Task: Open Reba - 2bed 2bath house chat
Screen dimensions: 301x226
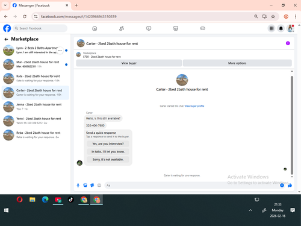Action: pos(36,135)
